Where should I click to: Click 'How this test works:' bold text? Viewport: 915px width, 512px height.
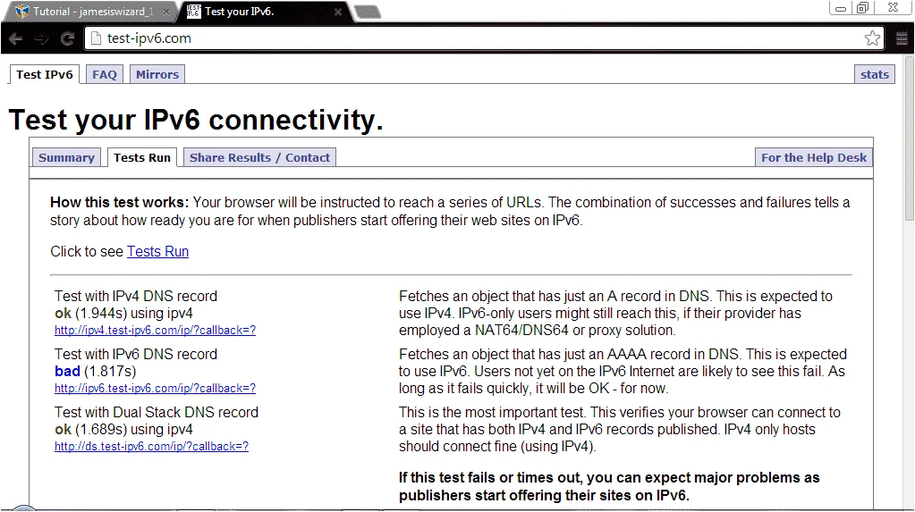[x=120, y=202]
